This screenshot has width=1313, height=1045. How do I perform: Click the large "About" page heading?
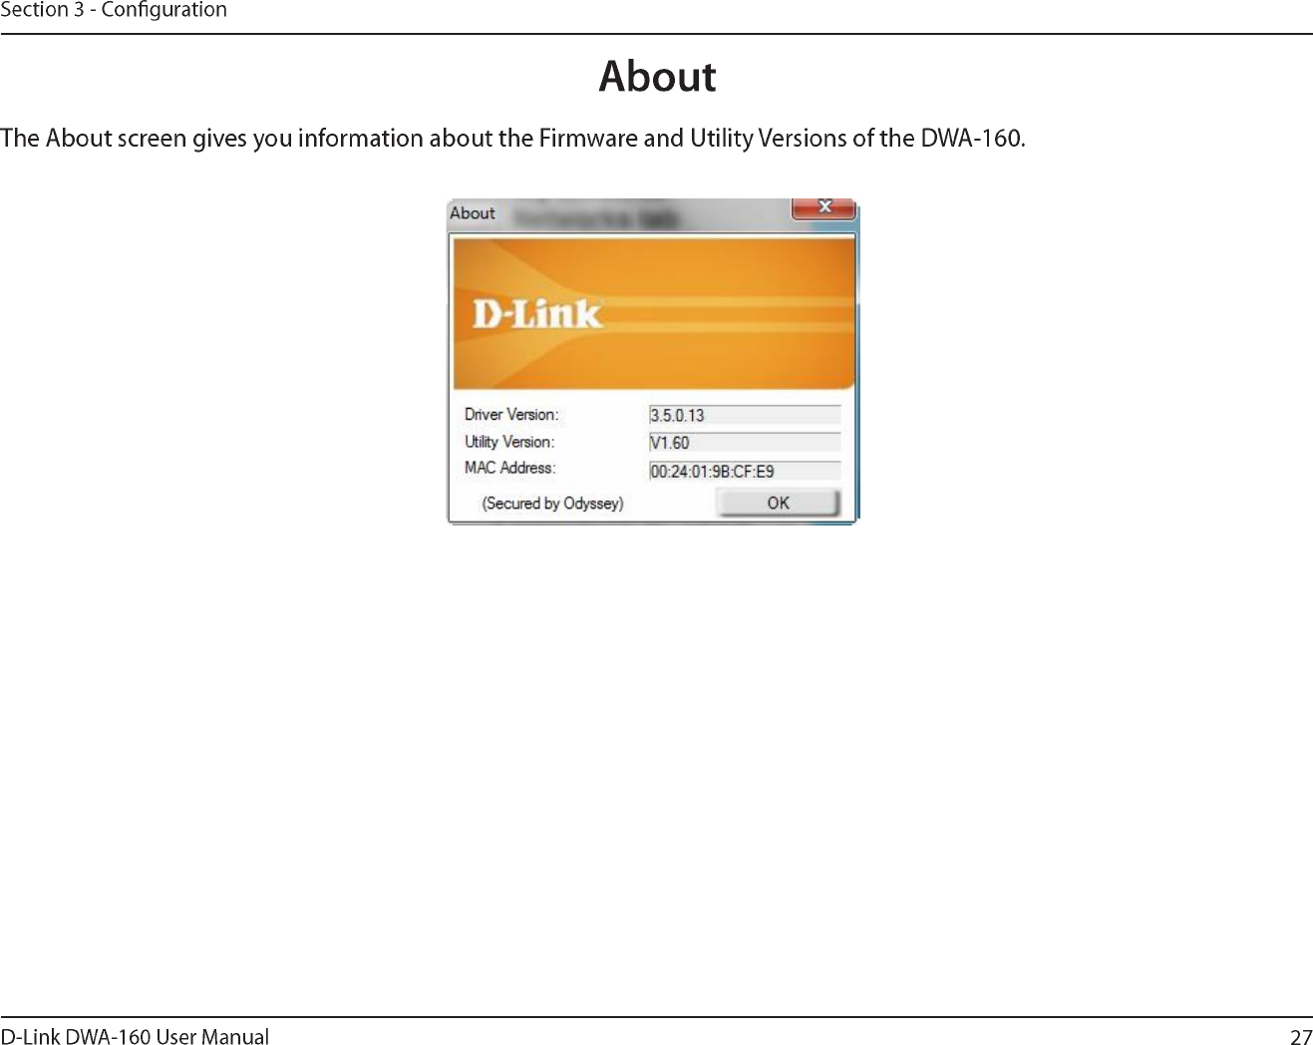click(657, 77)
